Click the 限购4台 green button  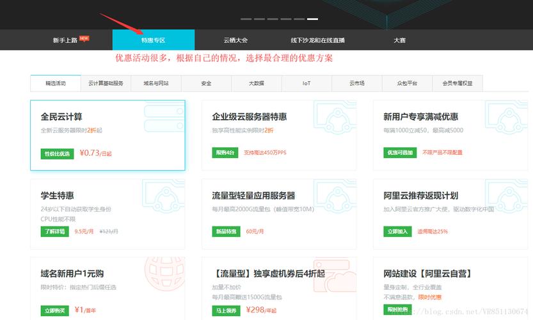coord(225,153)
